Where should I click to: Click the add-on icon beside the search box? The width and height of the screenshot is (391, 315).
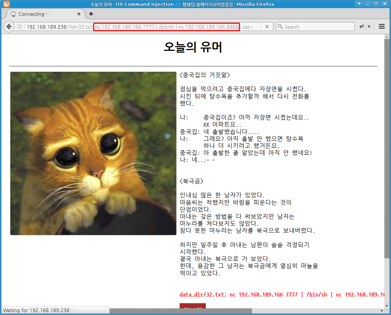tap(361, 27)
